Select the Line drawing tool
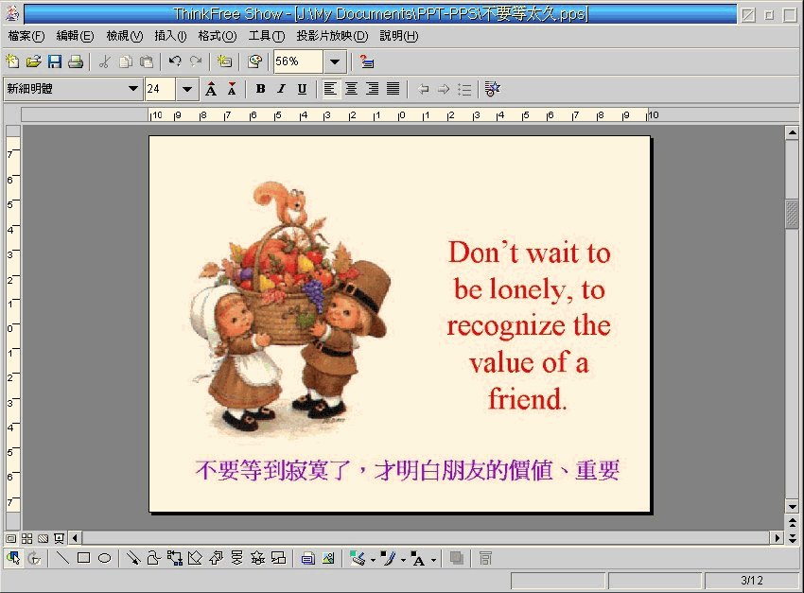The width and height of the screenshot is (804, 593). pyautogui.click(x=62, y=558)
